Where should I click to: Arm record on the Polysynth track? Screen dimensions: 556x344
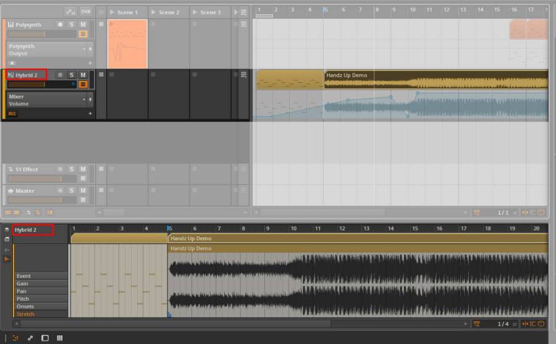60,24
